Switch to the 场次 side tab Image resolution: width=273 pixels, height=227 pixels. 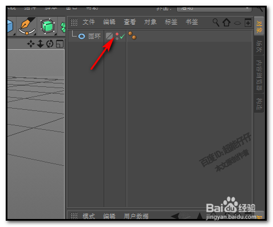tap(259, 46)
